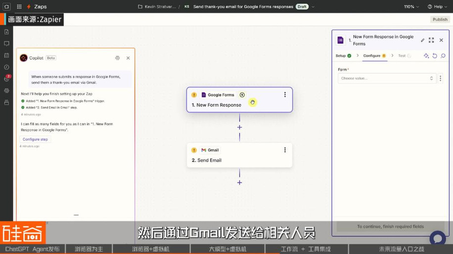Expand the 110% zoom dropdown
The image size is (453, 254).
pos(411,7)
